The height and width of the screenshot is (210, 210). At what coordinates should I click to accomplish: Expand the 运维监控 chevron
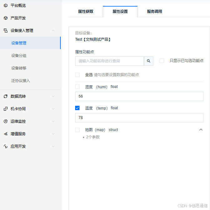[53, 121]
